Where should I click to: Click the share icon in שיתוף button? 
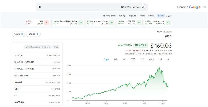point(22,34)
